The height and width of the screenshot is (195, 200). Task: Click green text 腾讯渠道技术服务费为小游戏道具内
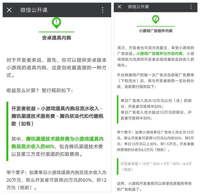(65, 139)
